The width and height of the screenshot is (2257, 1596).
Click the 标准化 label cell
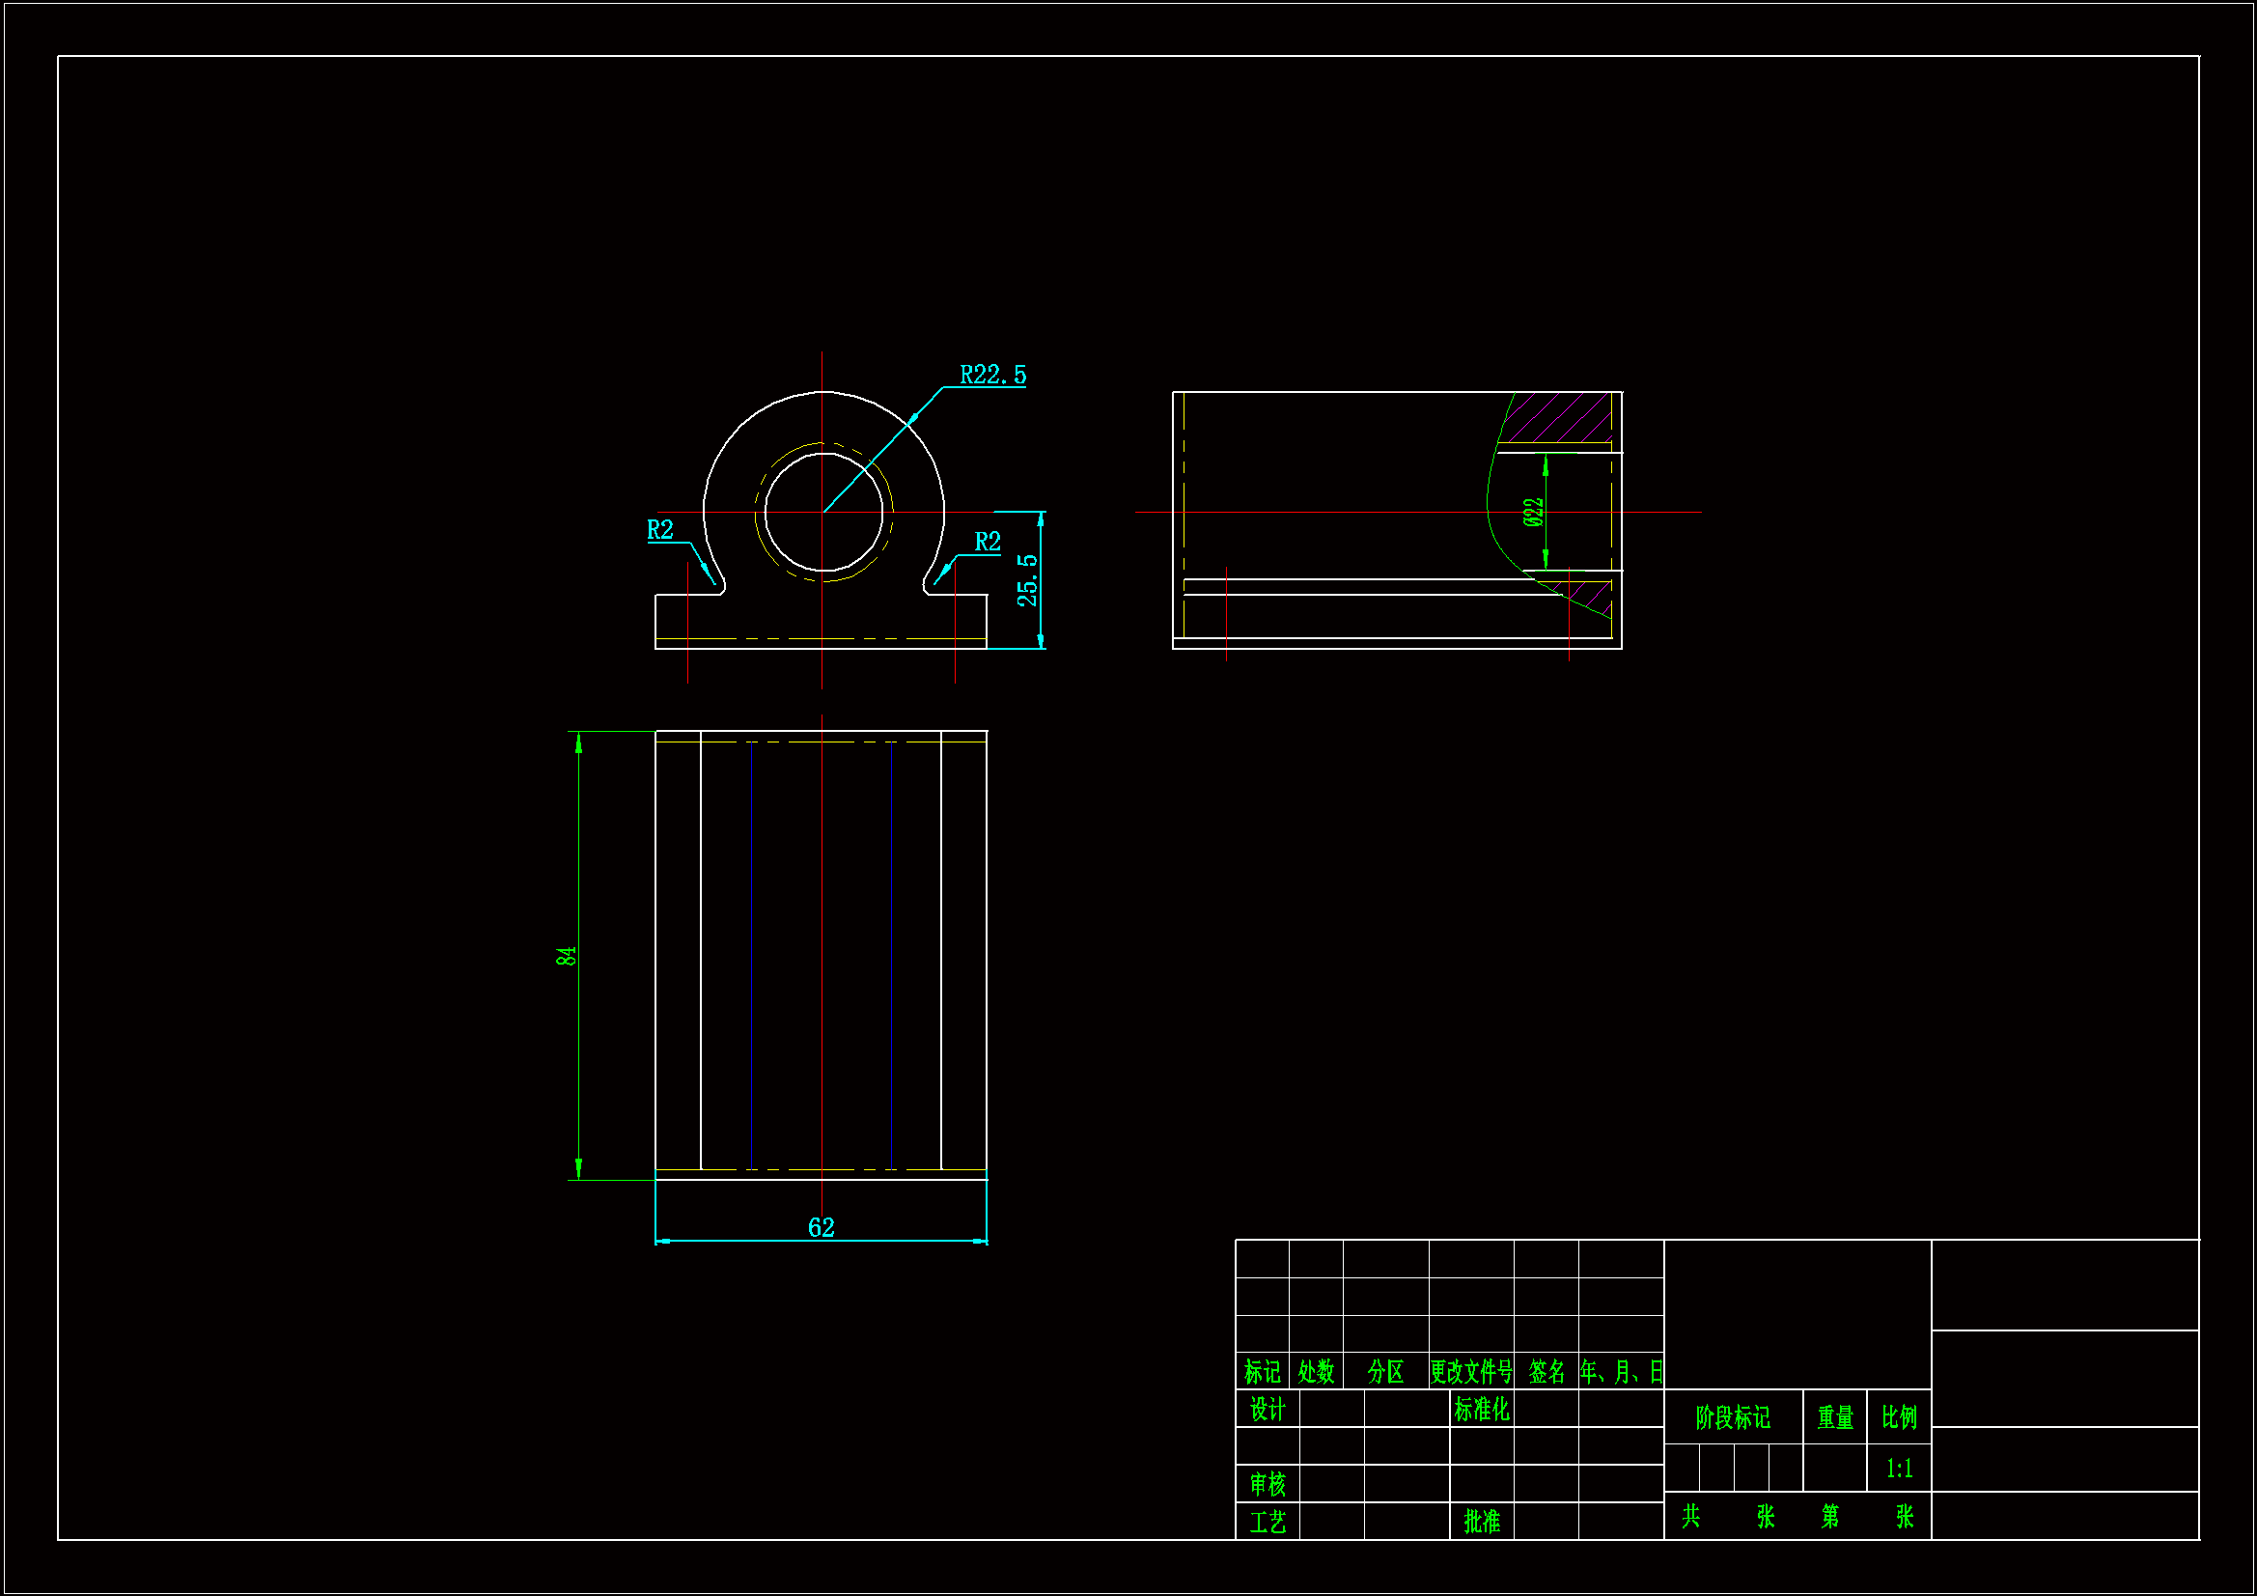pyautogui.click(x=1482, y=1409)
